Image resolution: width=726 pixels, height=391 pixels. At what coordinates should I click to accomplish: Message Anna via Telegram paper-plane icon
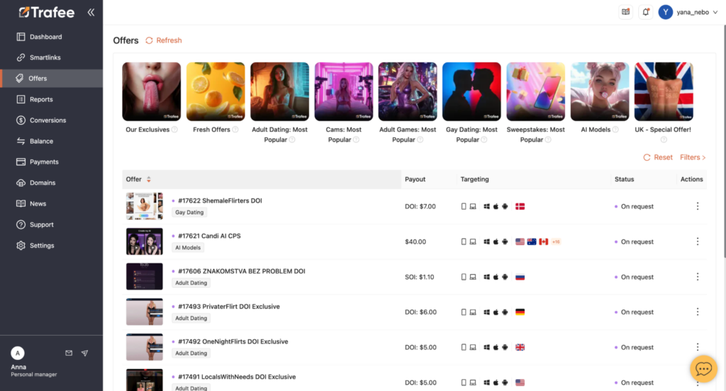pyautogui.click(x=85, y=353)
